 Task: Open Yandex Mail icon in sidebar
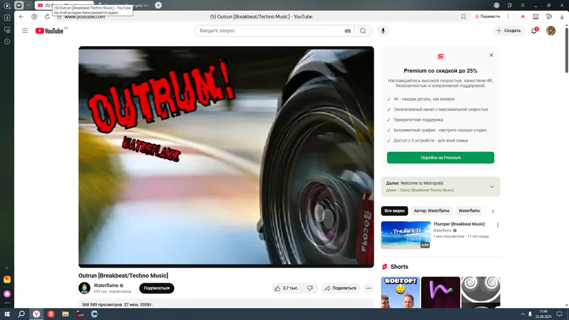7,280
